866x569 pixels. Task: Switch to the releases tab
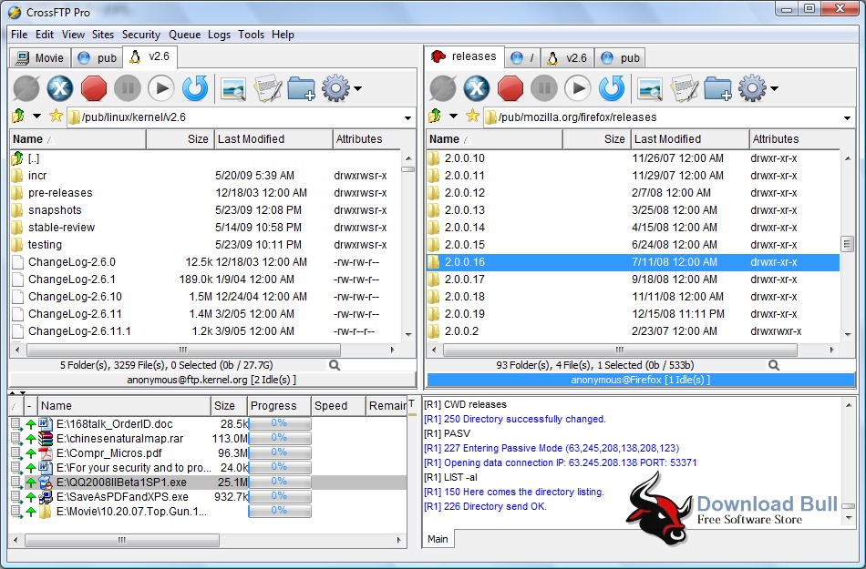click(464, 56)
